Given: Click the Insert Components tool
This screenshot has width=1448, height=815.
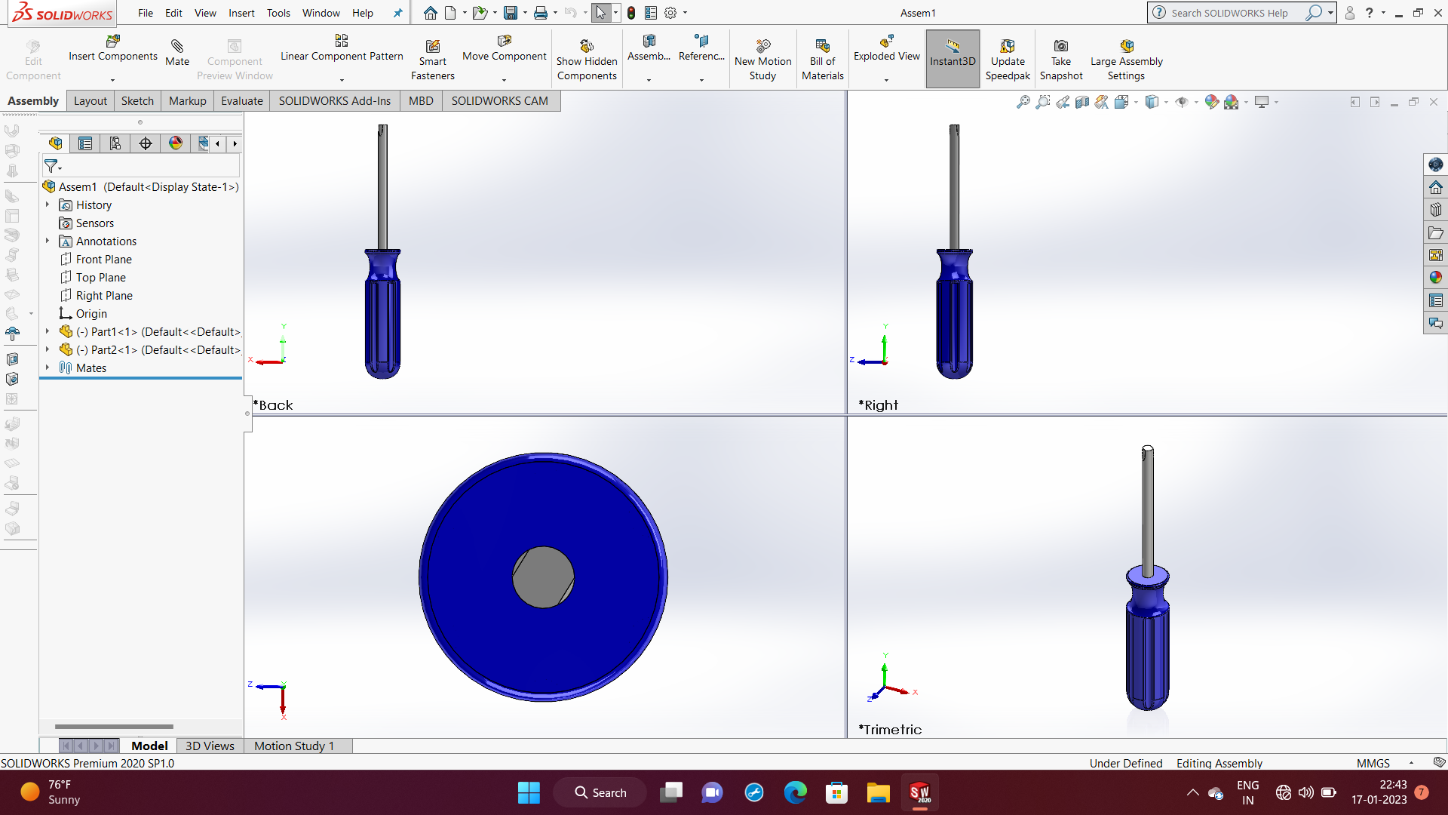Looking at the screenshot, I should 112,48.
